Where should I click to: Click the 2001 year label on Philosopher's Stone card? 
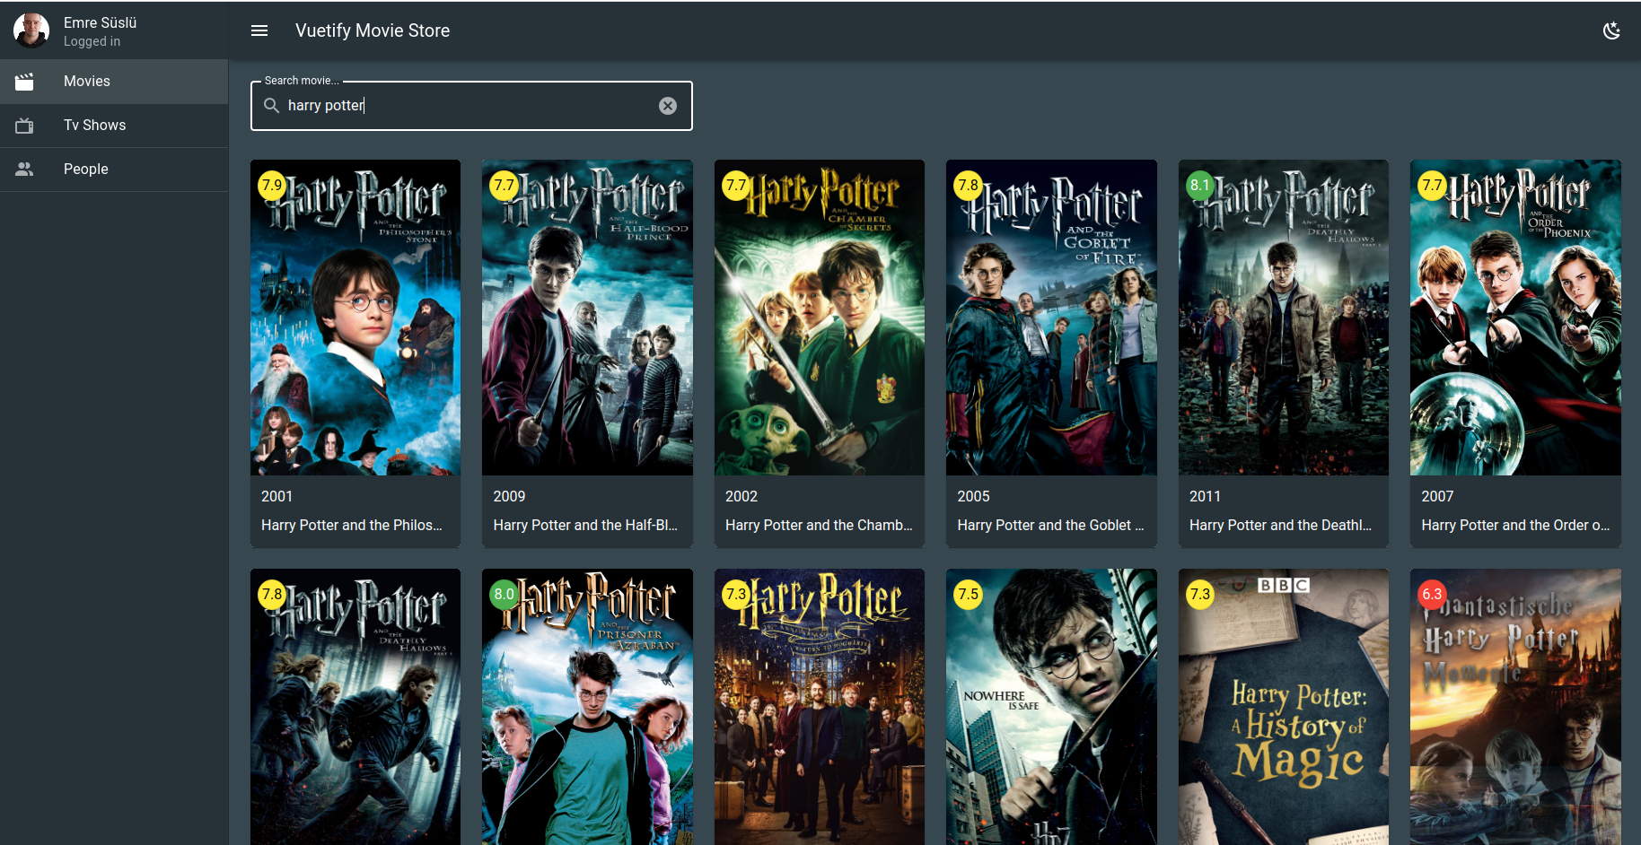(x=276, y=496)
